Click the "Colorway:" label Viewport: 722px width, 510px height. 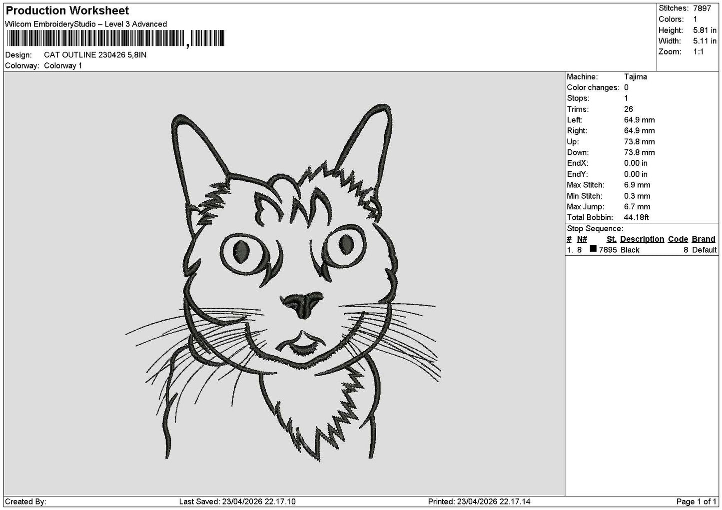22,66
